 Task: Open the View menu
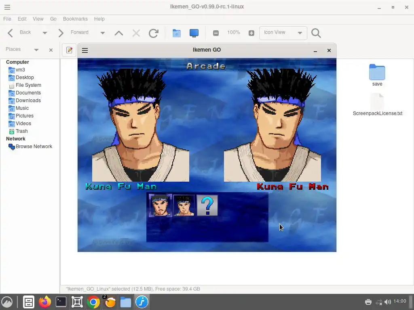38,19
